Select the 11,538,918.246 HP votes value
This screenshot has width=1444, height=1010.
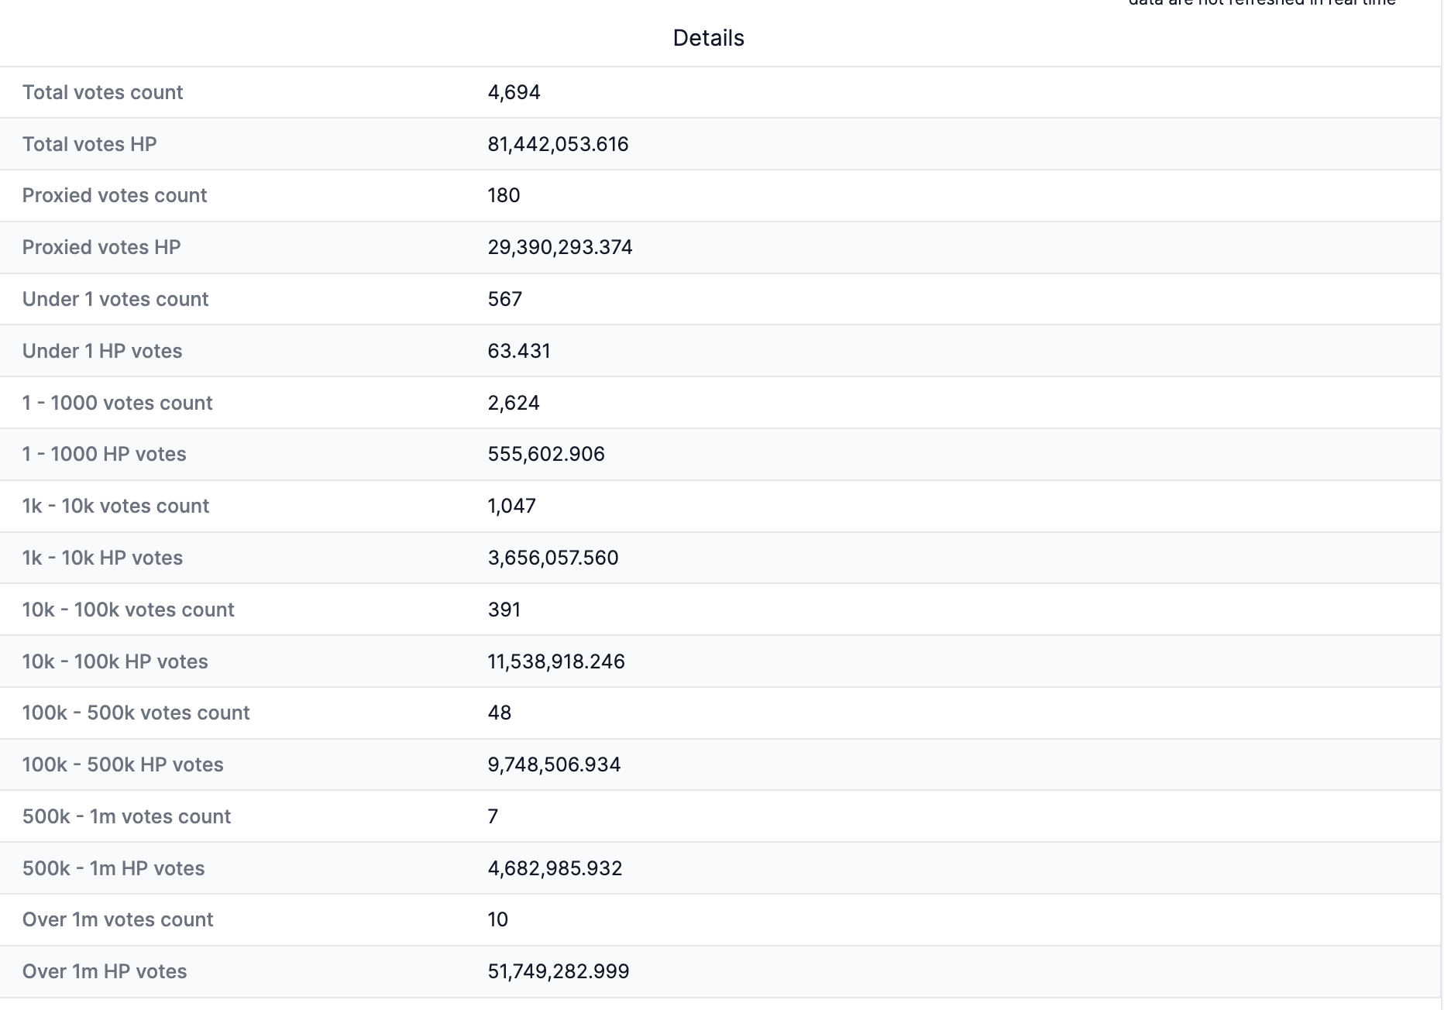[x=556, y=661]
